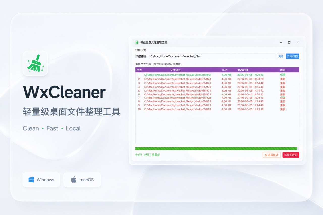Sort by the 文件路径 column header

pos(175,70)
